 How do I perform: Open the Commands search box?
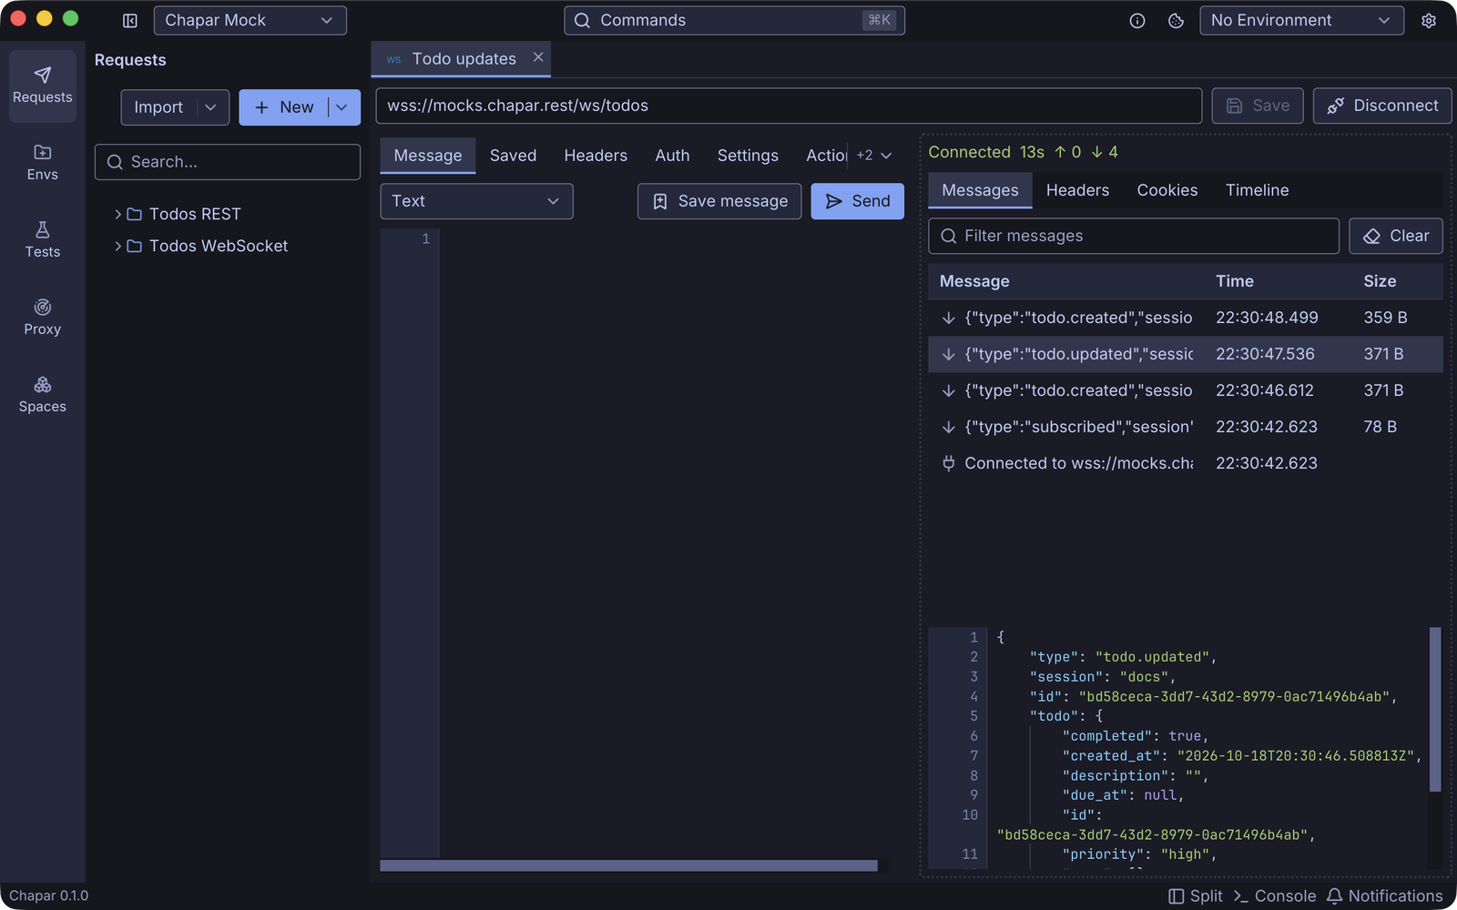coord(734,20)
